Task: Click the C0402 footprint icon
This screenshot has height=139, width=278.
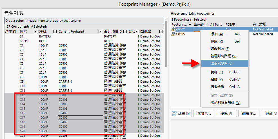Action: click(174, 29)
